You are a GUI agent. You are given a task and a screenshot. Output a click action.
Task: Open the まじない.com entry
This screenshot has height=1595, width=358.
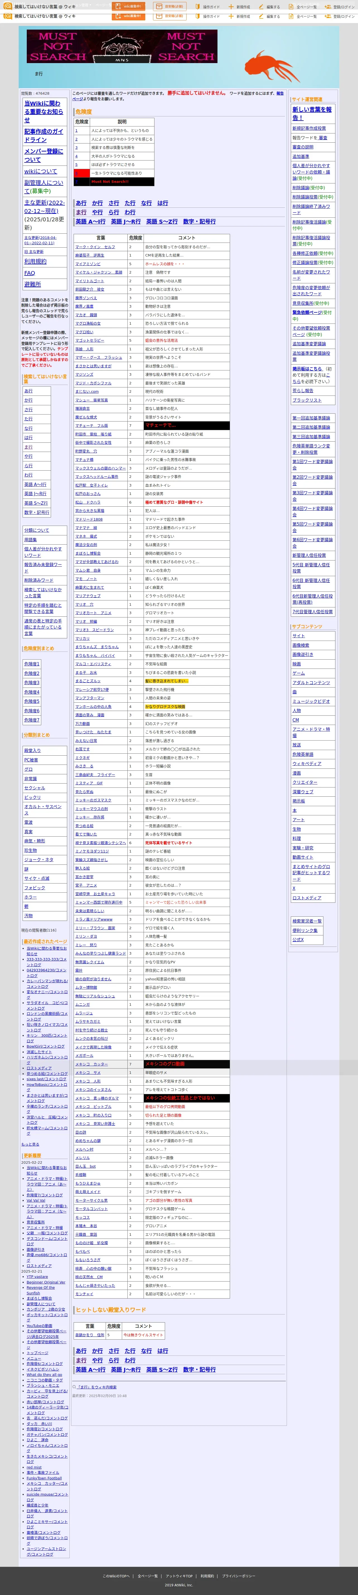[87, 391]
